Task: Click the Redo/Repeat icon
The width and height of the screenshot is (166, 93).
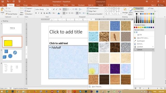Action: tap(13, 2)
